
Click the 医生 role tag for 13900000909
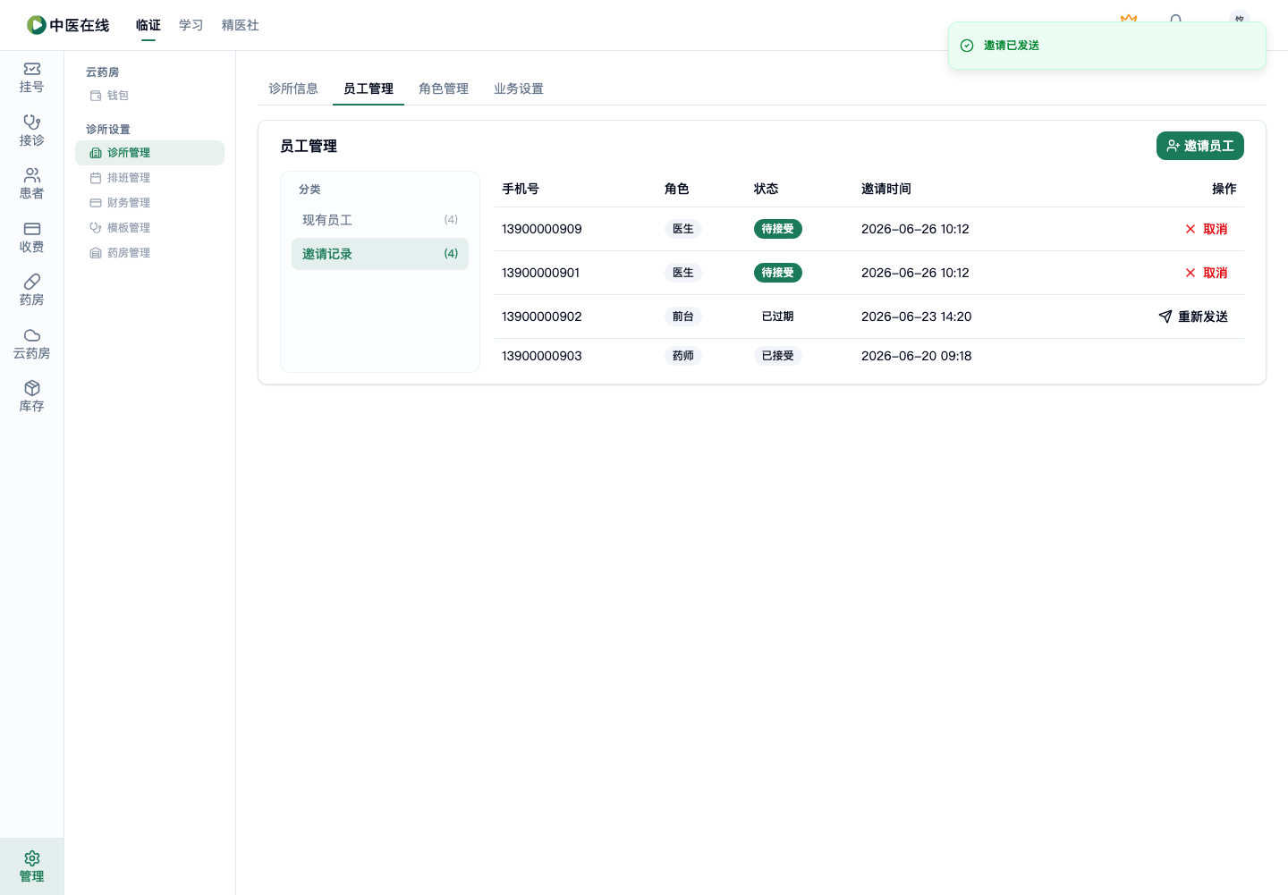[683, 229]
